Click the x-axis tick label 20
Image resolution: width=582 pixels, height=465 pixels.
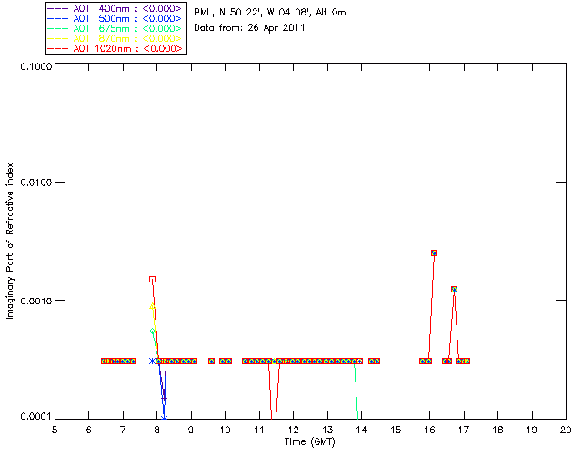(x=566, y=430)
